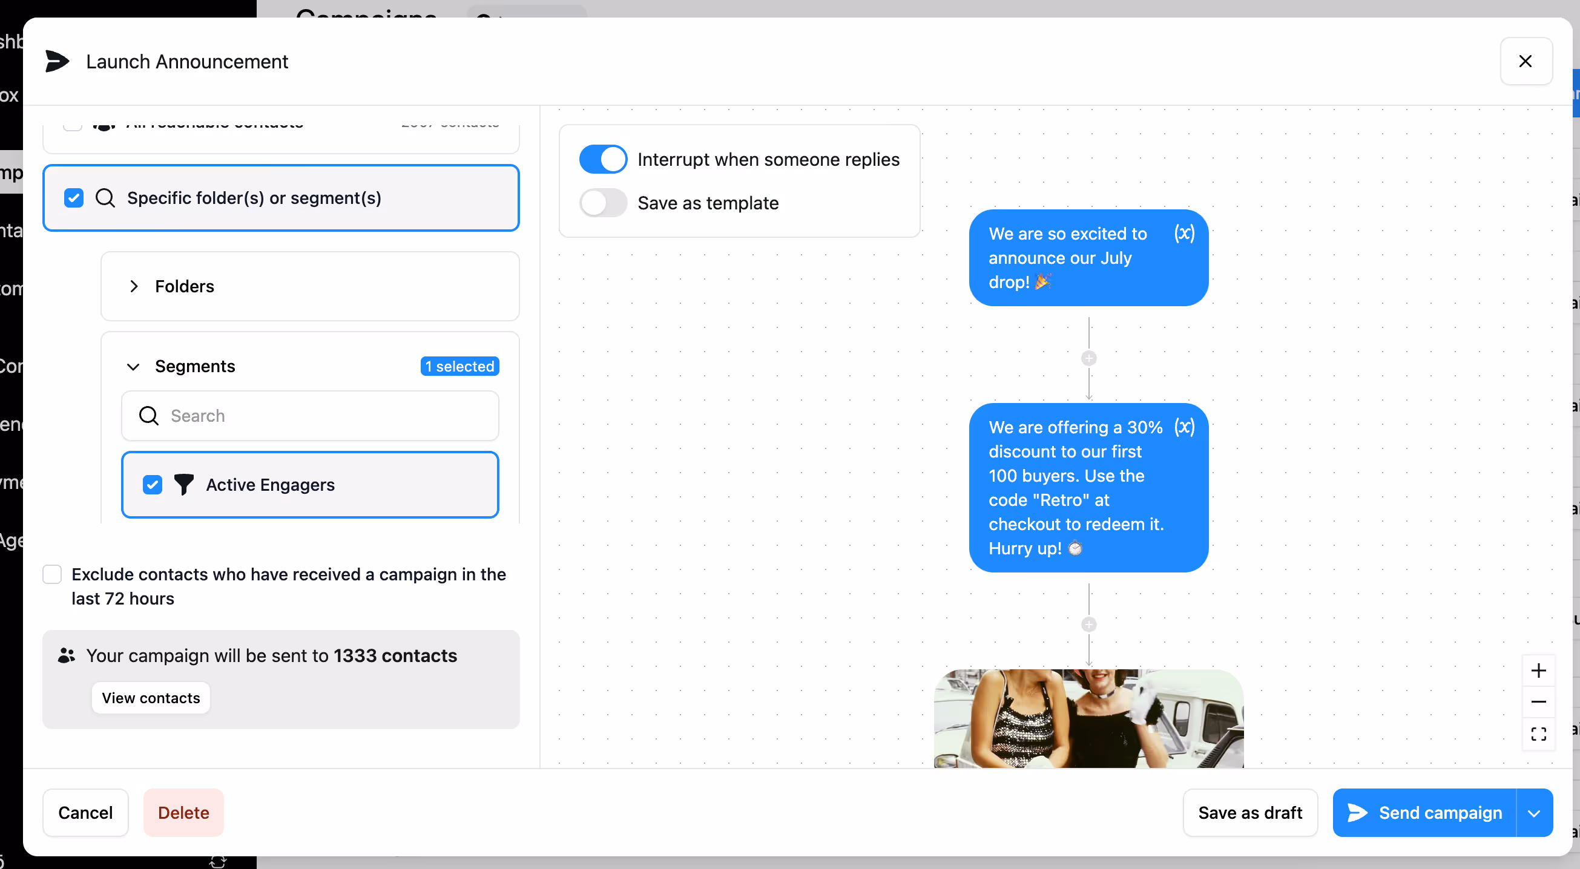Click View contacts button
This screenshot has width=1580, height=869.
[151, 698]
